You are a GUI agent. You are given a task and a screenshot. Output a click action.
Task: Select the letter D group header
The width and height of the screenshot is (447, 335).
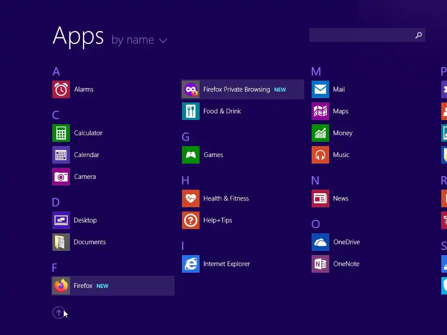[56, 202]
